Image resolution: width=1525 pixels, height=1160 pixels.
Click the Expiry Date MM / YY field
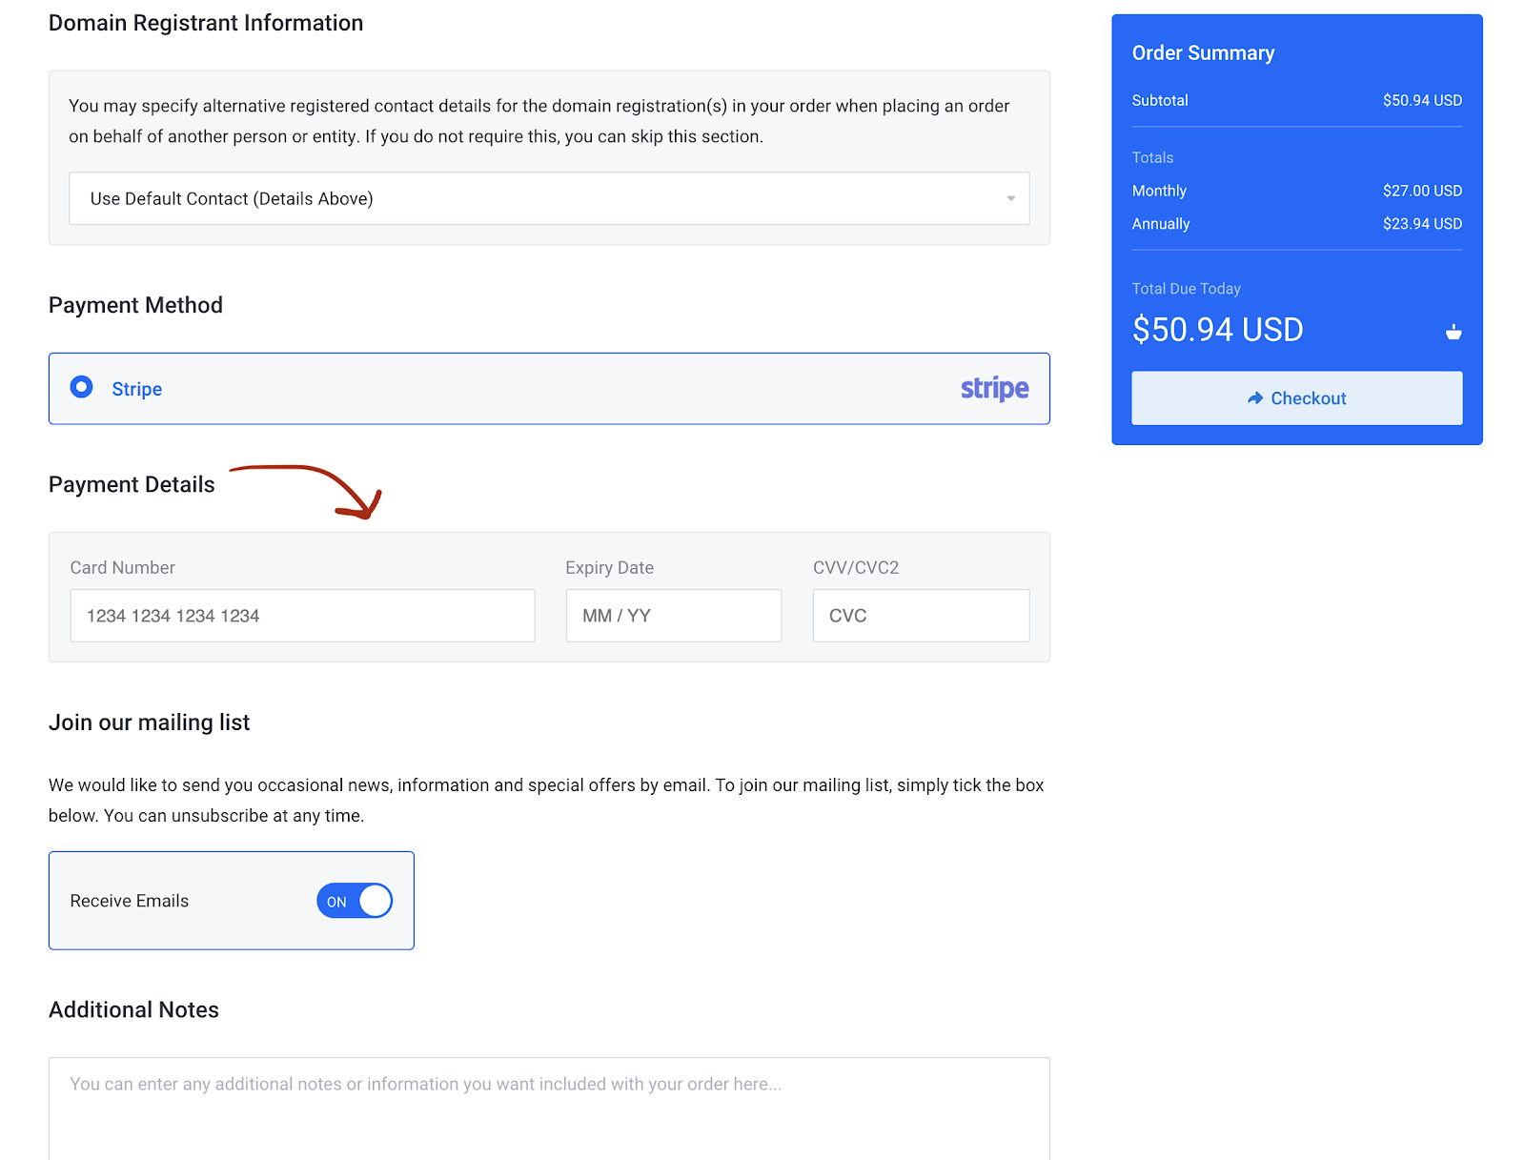click(x=673, y=616)
